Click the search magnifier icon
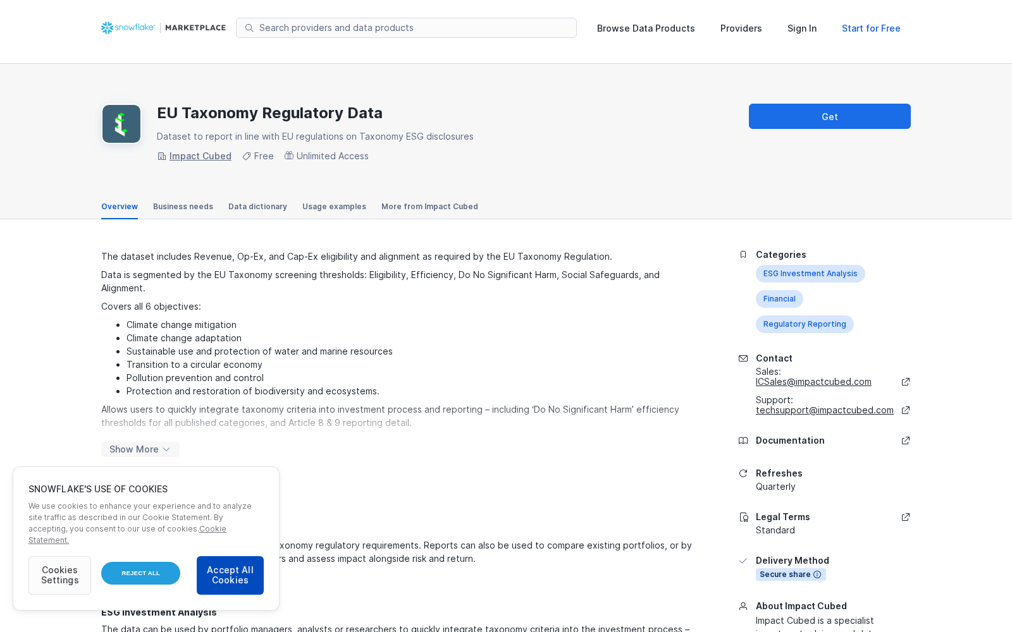Viewport: 1012px width, 632px height. [249, 28]
